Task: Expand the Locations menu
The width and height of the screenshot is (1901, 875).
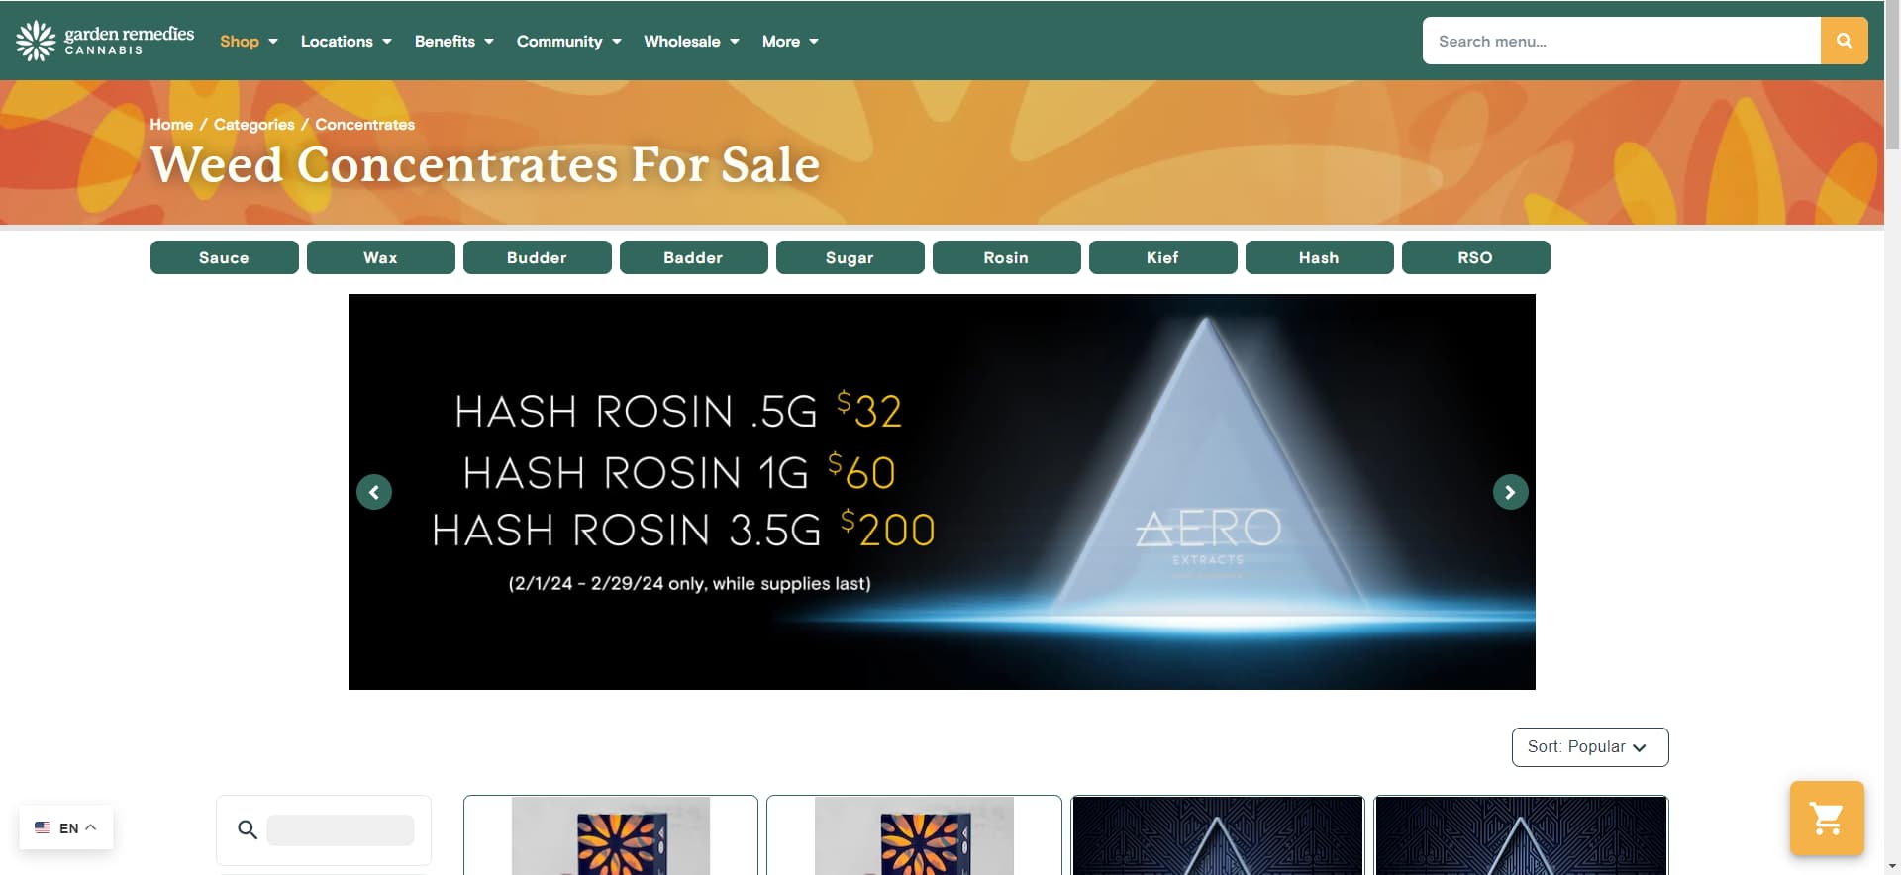Action: (x=347, y=42)
